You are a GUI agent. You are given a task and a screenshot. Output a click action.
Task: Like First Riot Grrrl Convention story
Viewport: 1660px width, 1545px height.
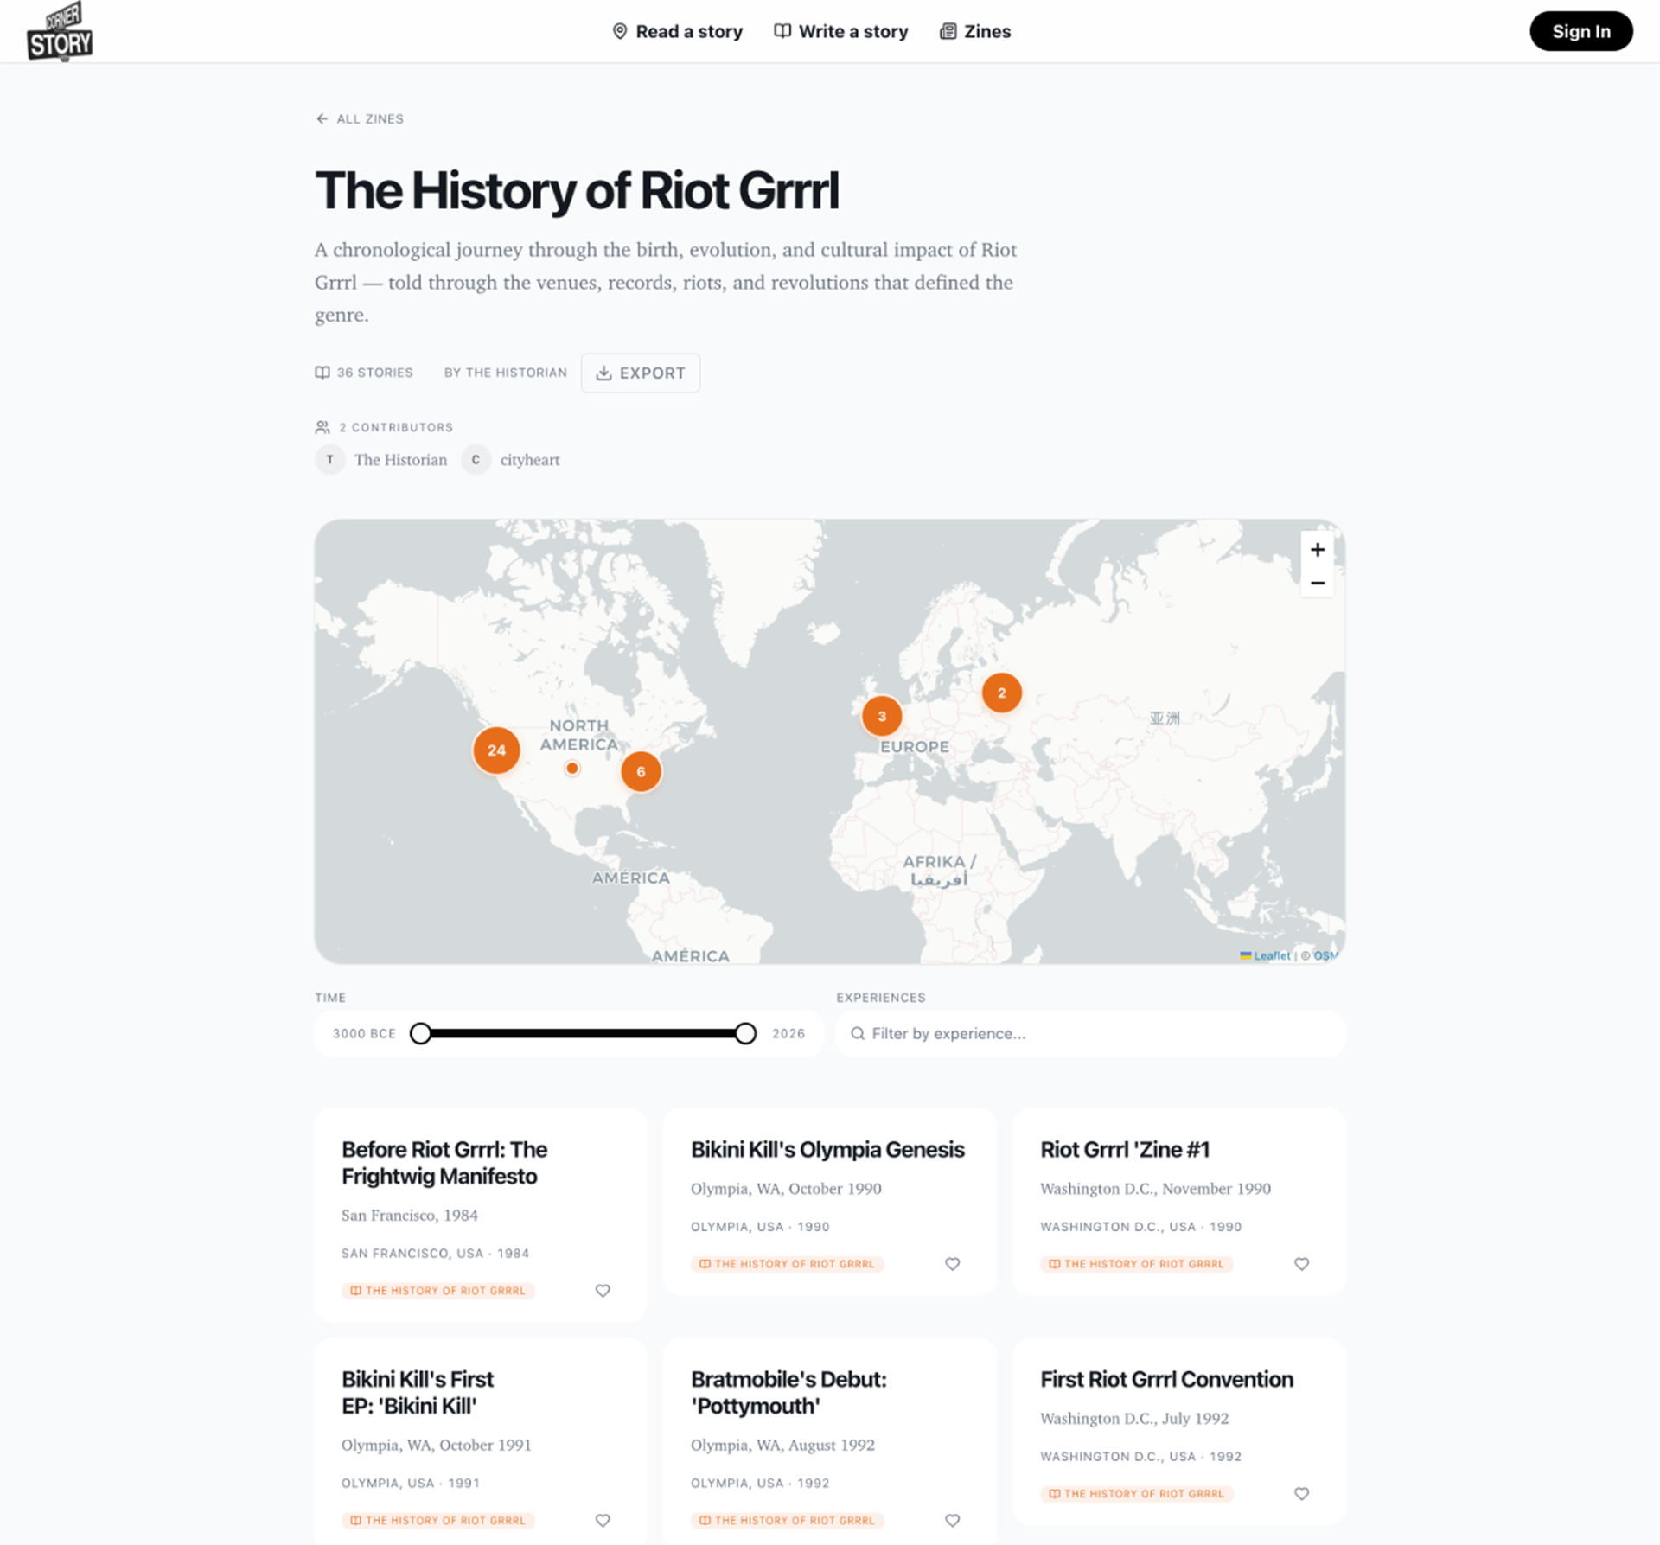click(x=1301, y=1493)
